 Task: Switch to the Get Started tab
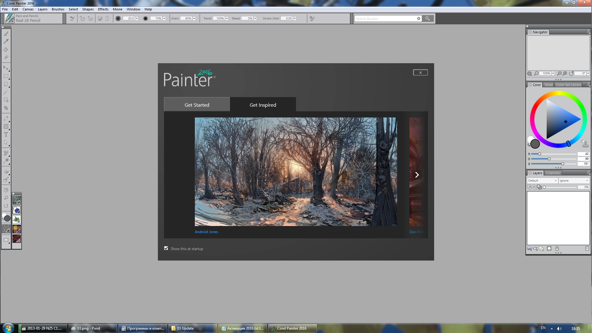[197, 105]
